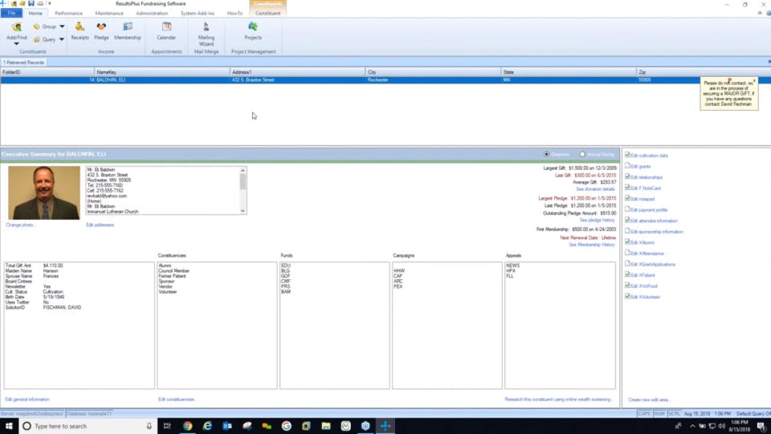Open the Membership tool
The image size is (771, 434).
click(128, 30)
